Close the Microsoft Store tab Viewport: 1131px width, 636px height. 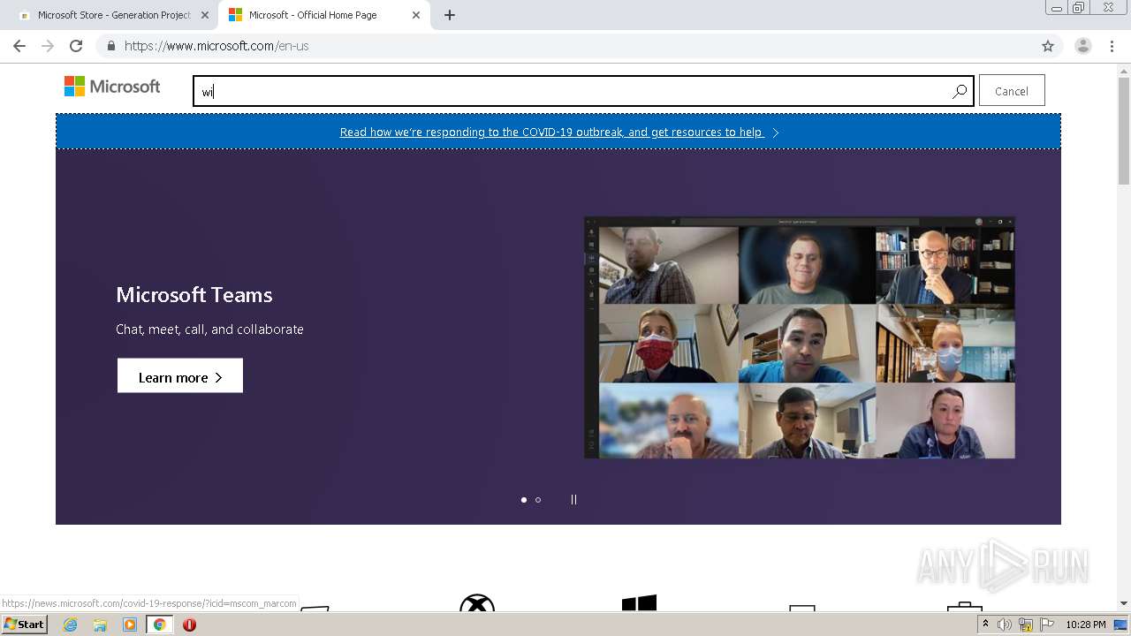pos(204,15)
